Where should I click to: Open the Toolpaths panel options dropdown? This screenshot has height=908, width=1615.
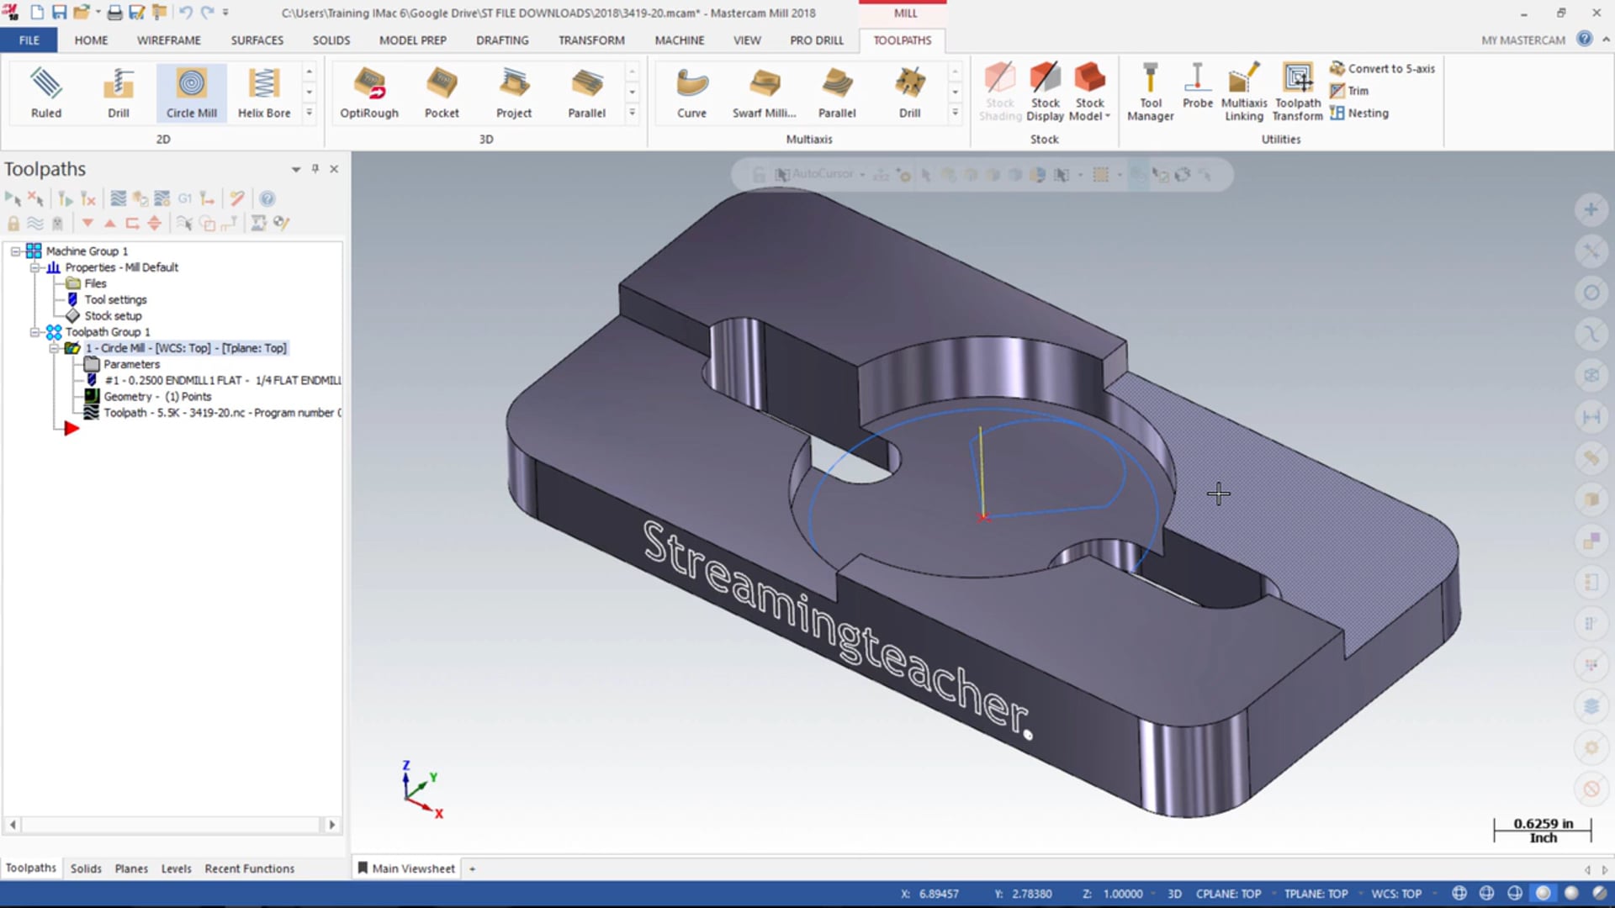296,169
